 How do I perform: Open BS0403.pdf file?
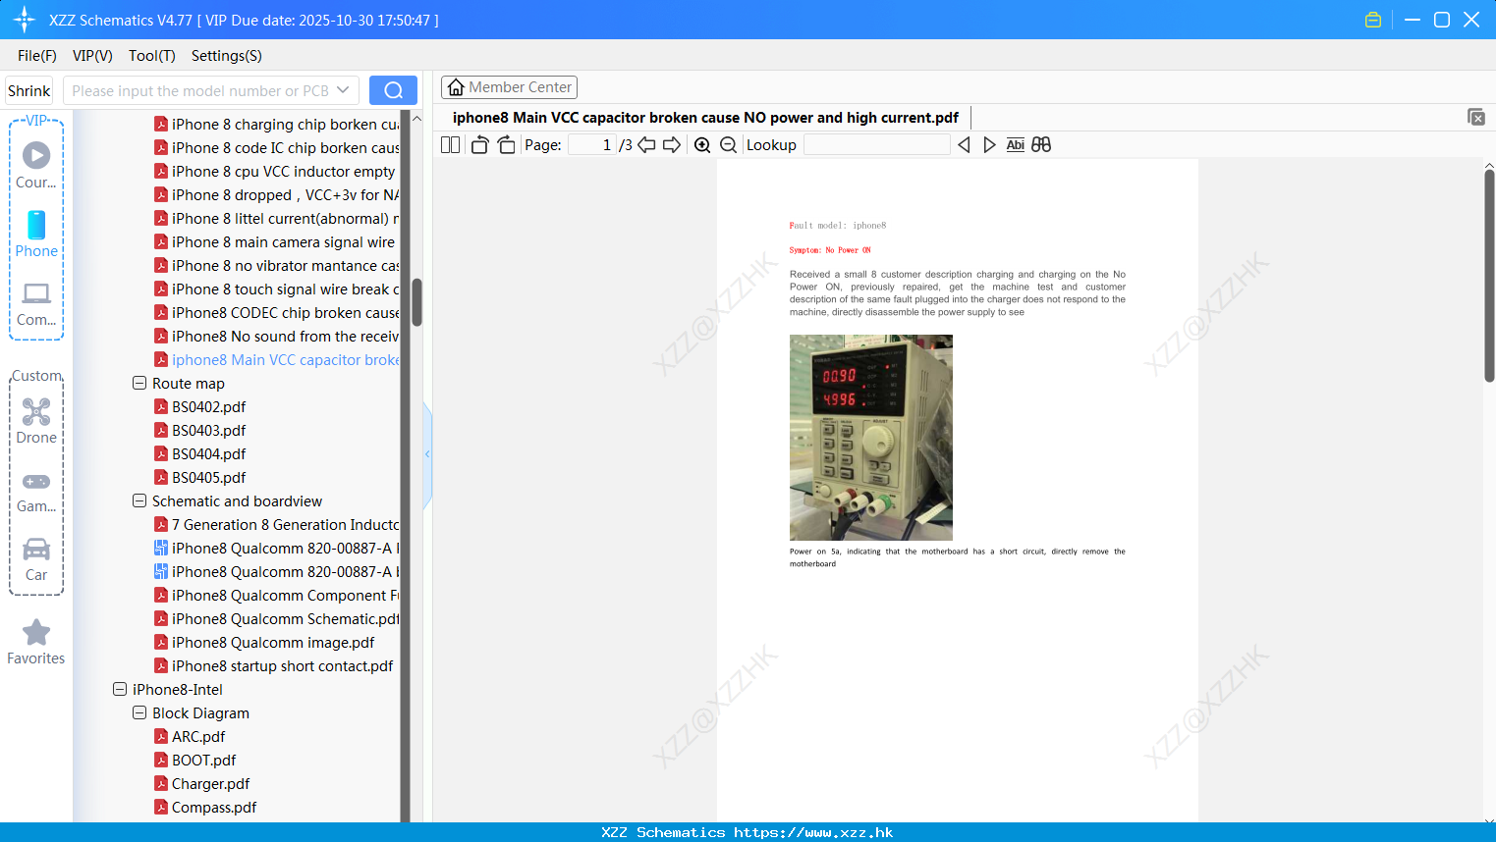pyautogui.click(x=200, y=430)
